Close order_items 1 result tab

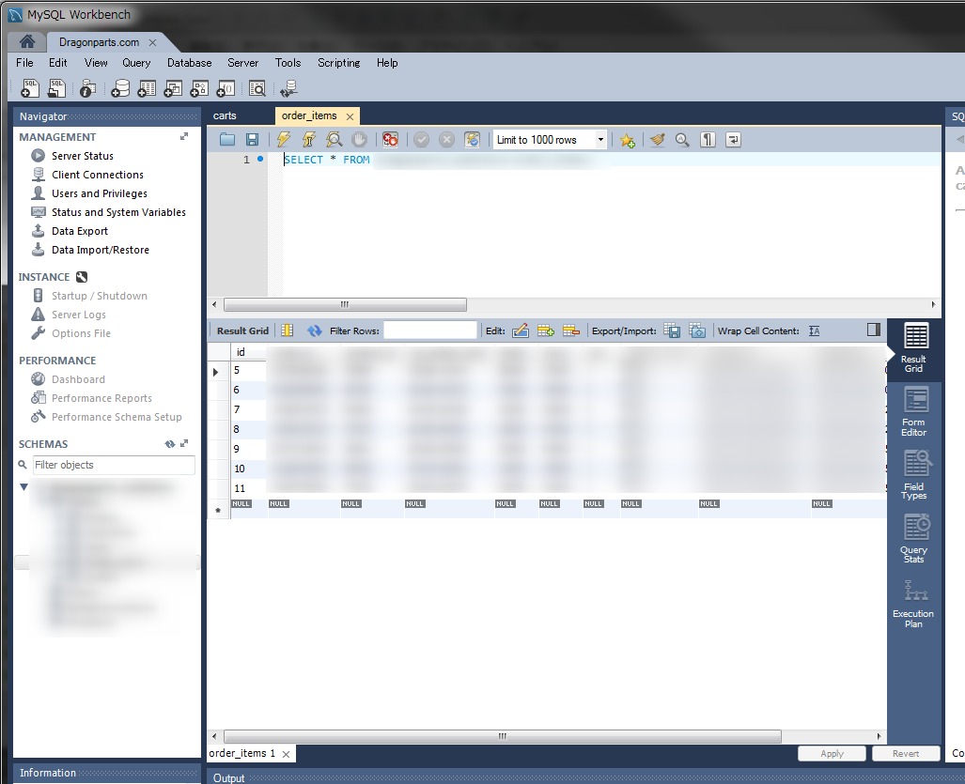point(286,754)
